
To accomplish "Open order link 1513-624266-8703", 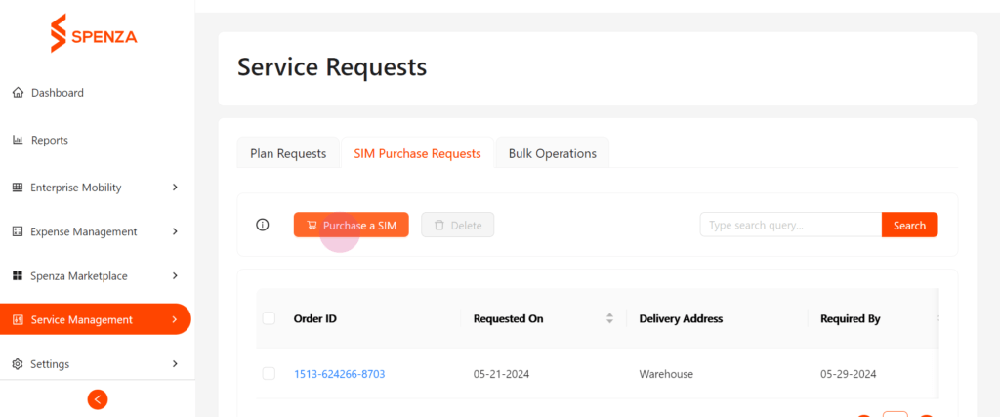I will point(339,374).
